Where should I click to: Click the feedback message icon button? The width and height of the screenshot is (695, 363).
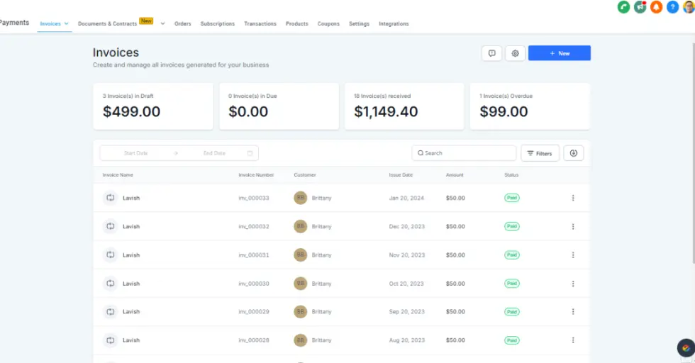(492, 53)
